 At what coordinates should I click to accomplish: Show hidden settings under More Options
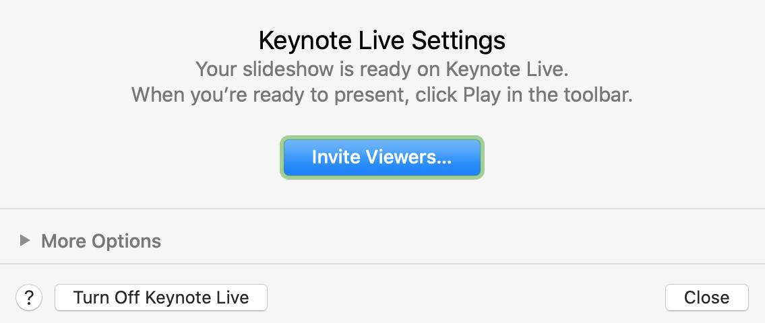coord(25,240)
